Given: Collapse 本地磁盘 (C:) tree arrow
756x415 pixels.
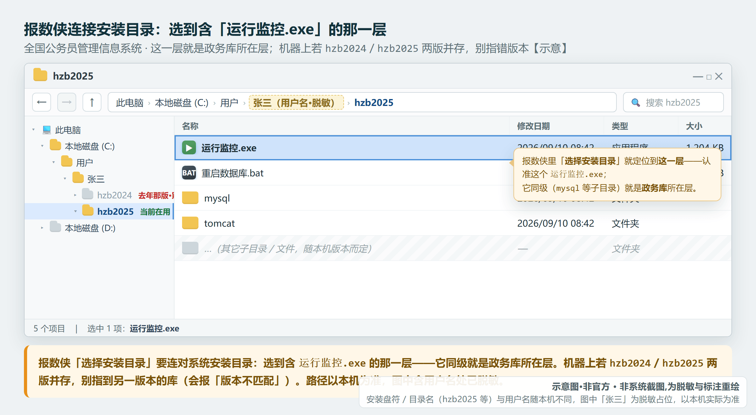Looking at the screenshot, I should (x=42, y=146).
